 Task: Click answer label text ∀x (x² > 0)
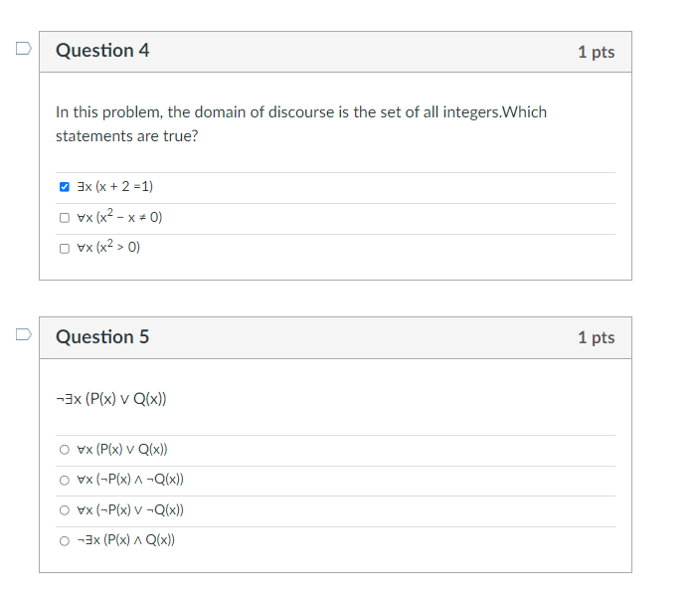click(107, 248)
